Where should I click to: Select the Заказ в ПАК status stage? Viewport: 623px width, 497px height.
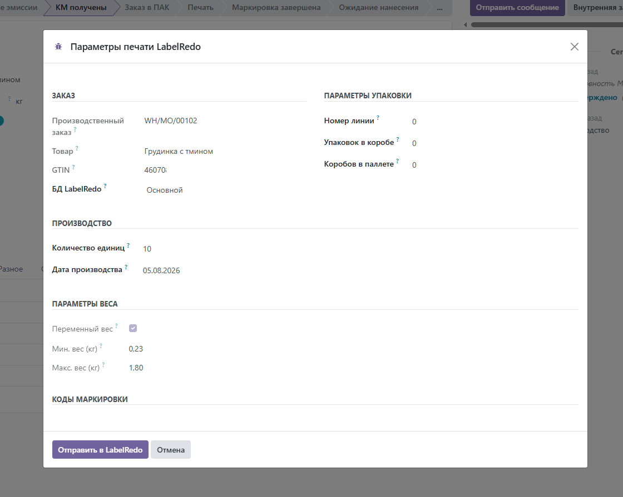[x=147, y=8]
